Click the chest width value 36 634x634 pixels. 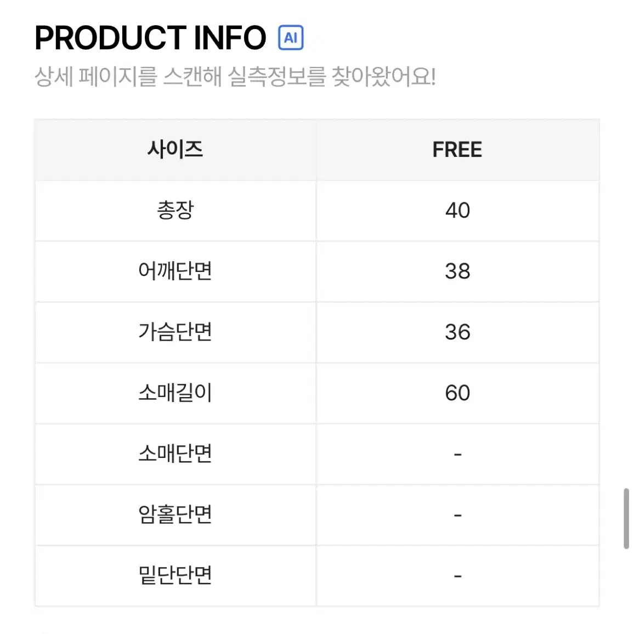click(458, 332)
